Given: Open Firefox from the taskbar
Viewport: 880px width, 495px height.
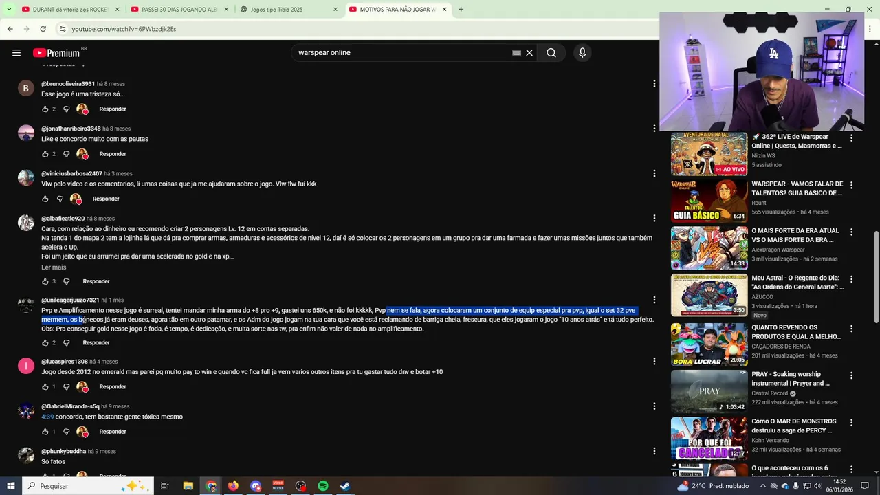Looking at the screenshot, I should [233, 486].
